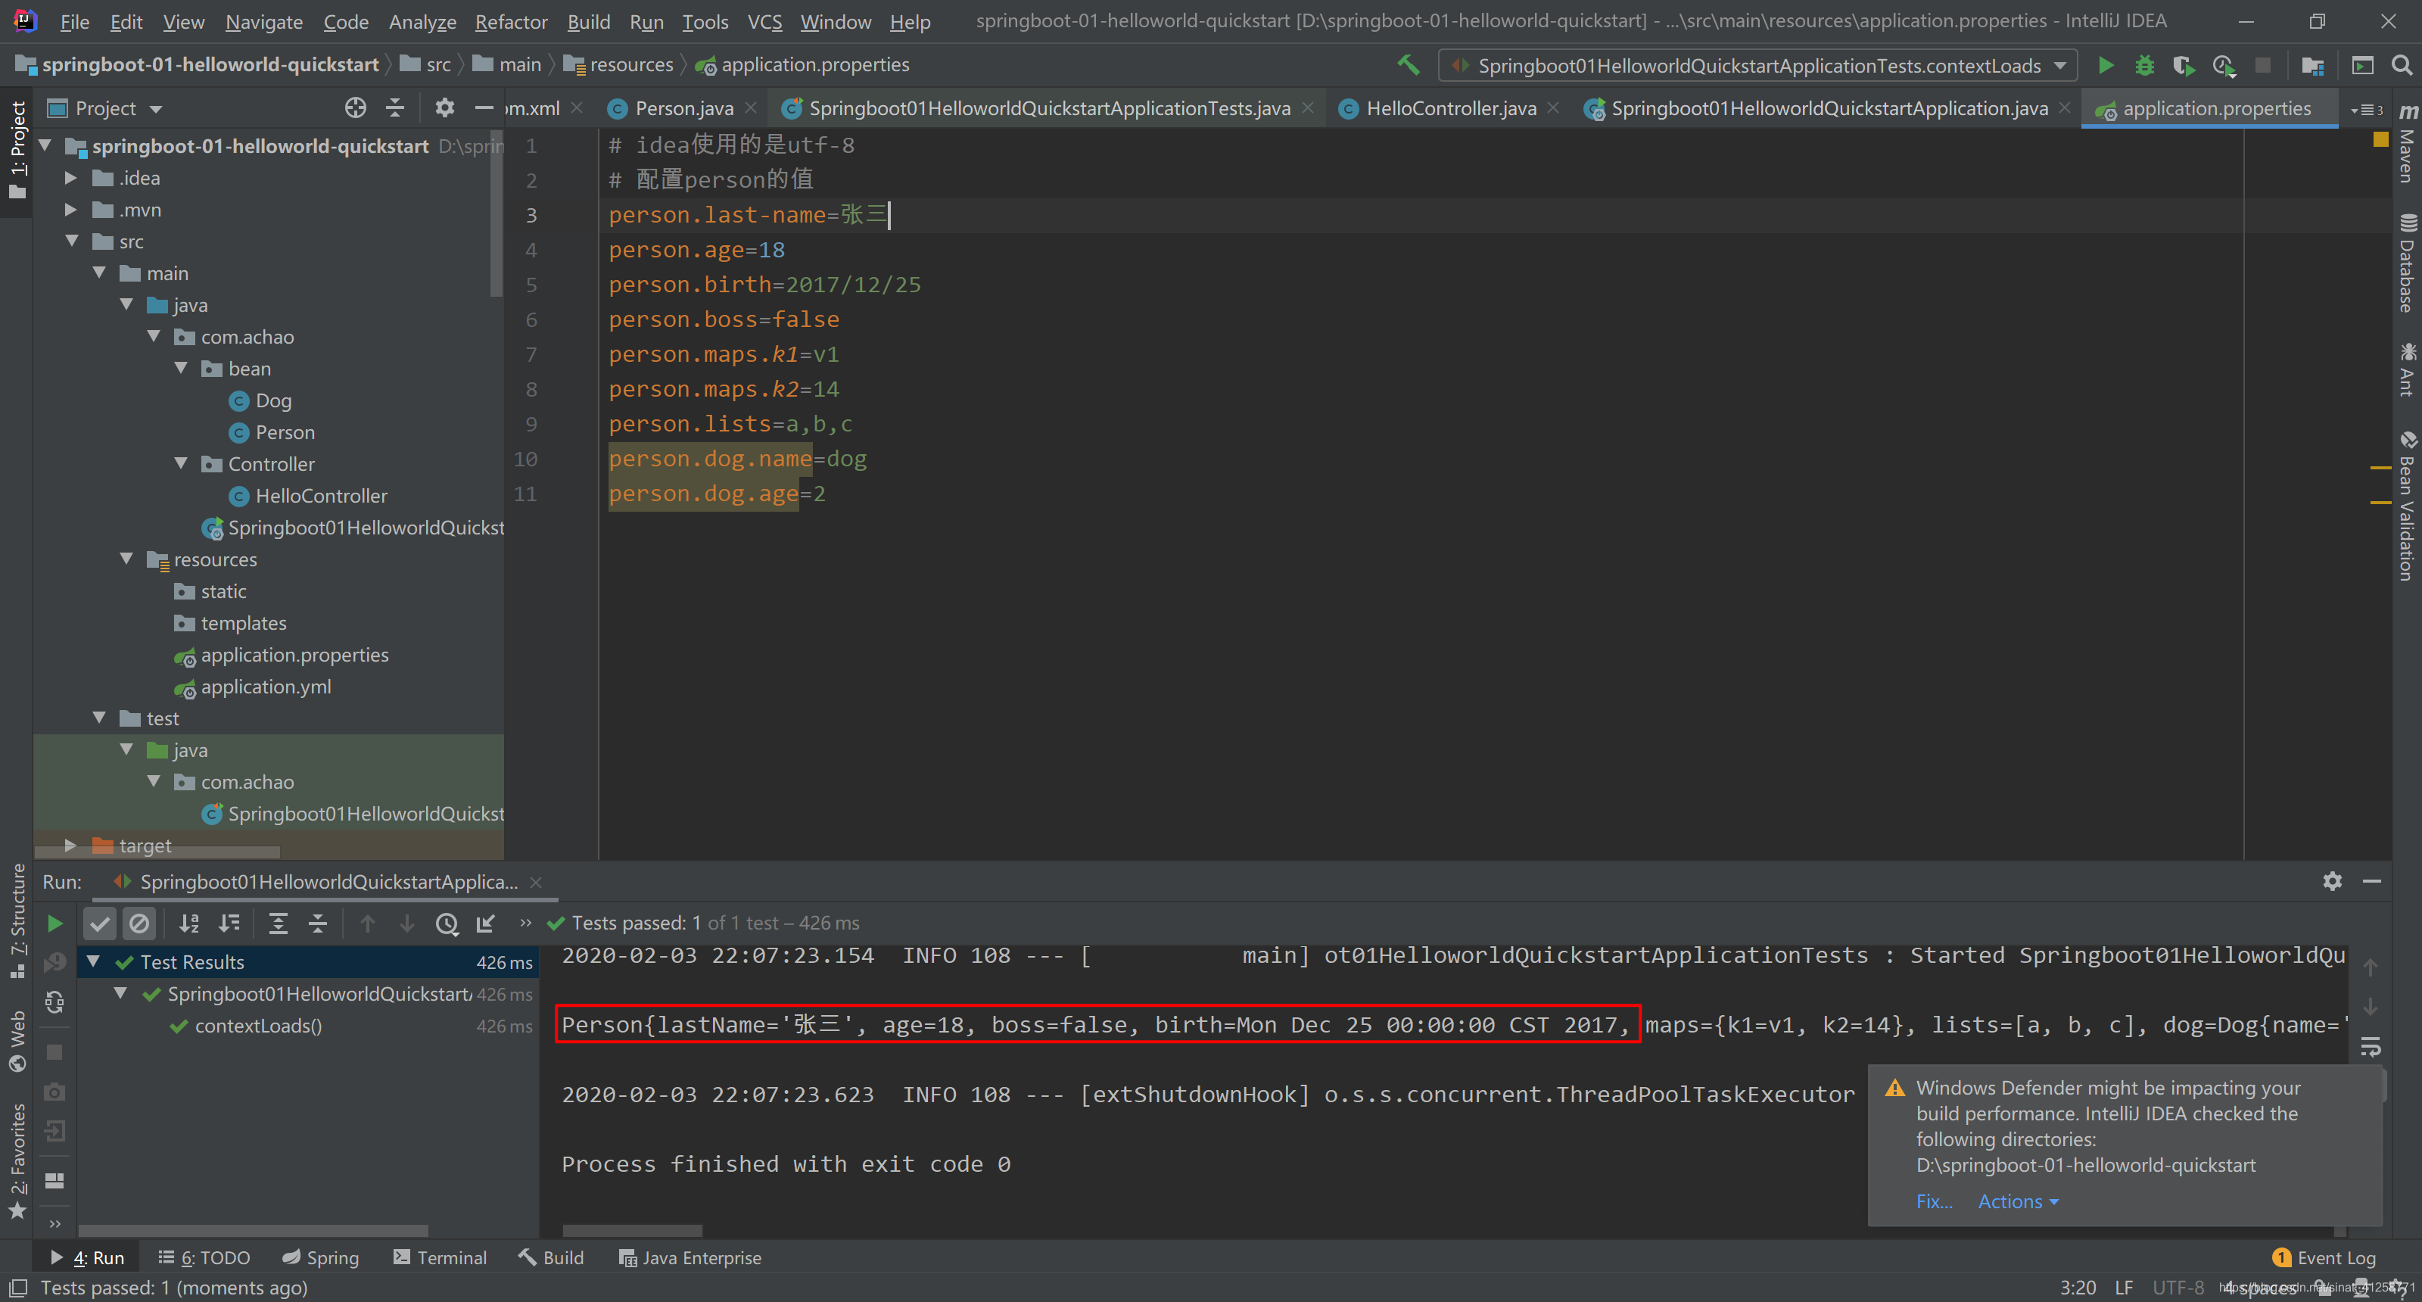2422x1302 pixels.
Task: Click the Debug bug icon in toolbar
Action: point(2145,65)
